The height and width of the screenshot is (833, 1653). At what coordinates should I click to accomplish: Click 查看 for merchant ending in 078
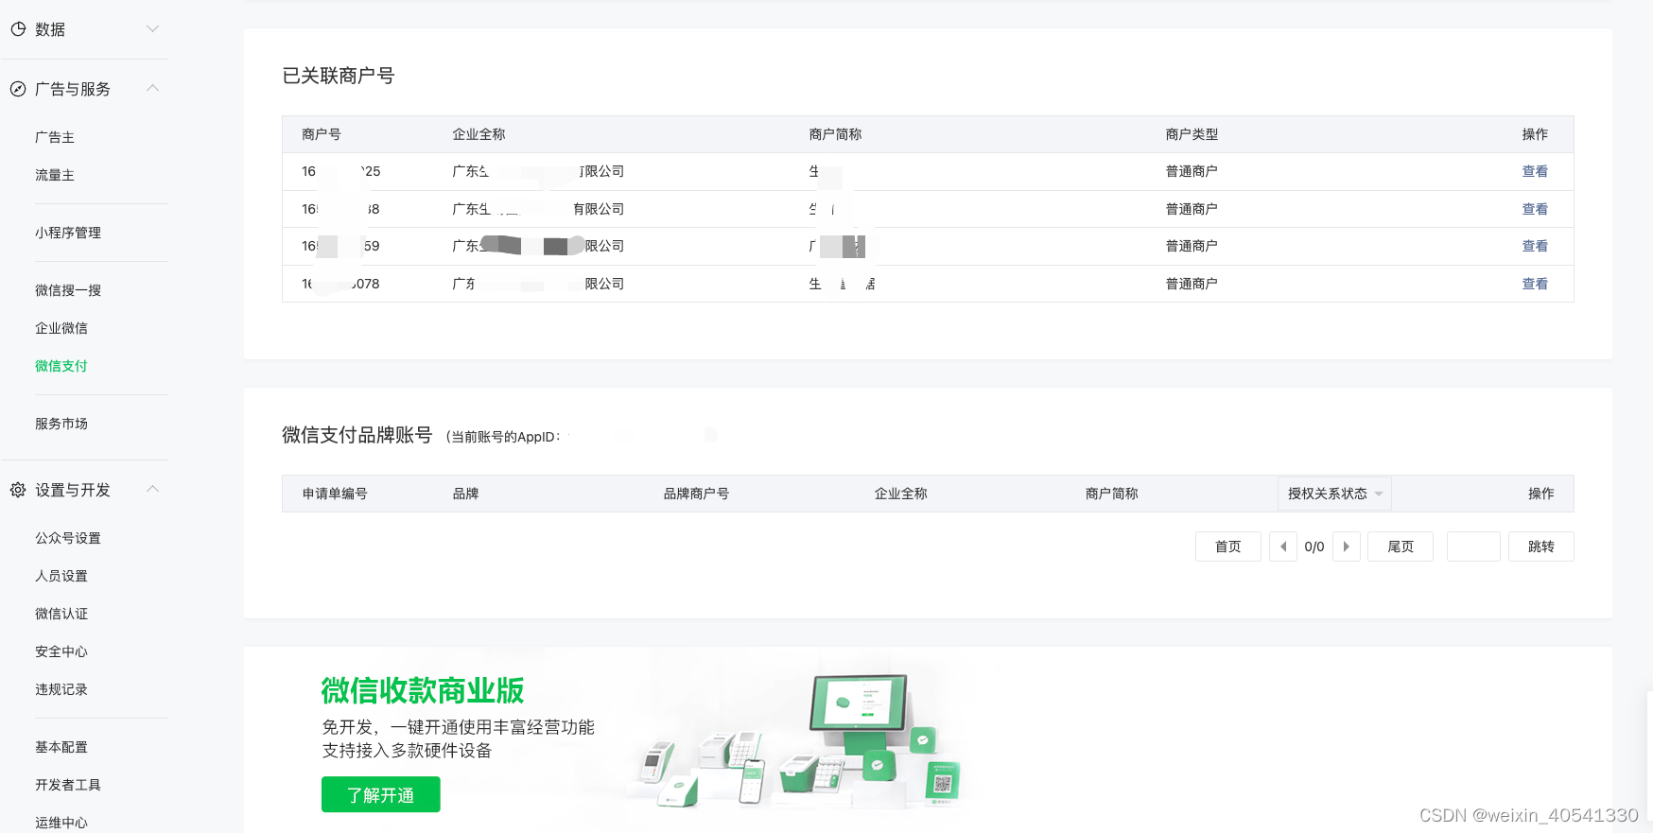1535,284
